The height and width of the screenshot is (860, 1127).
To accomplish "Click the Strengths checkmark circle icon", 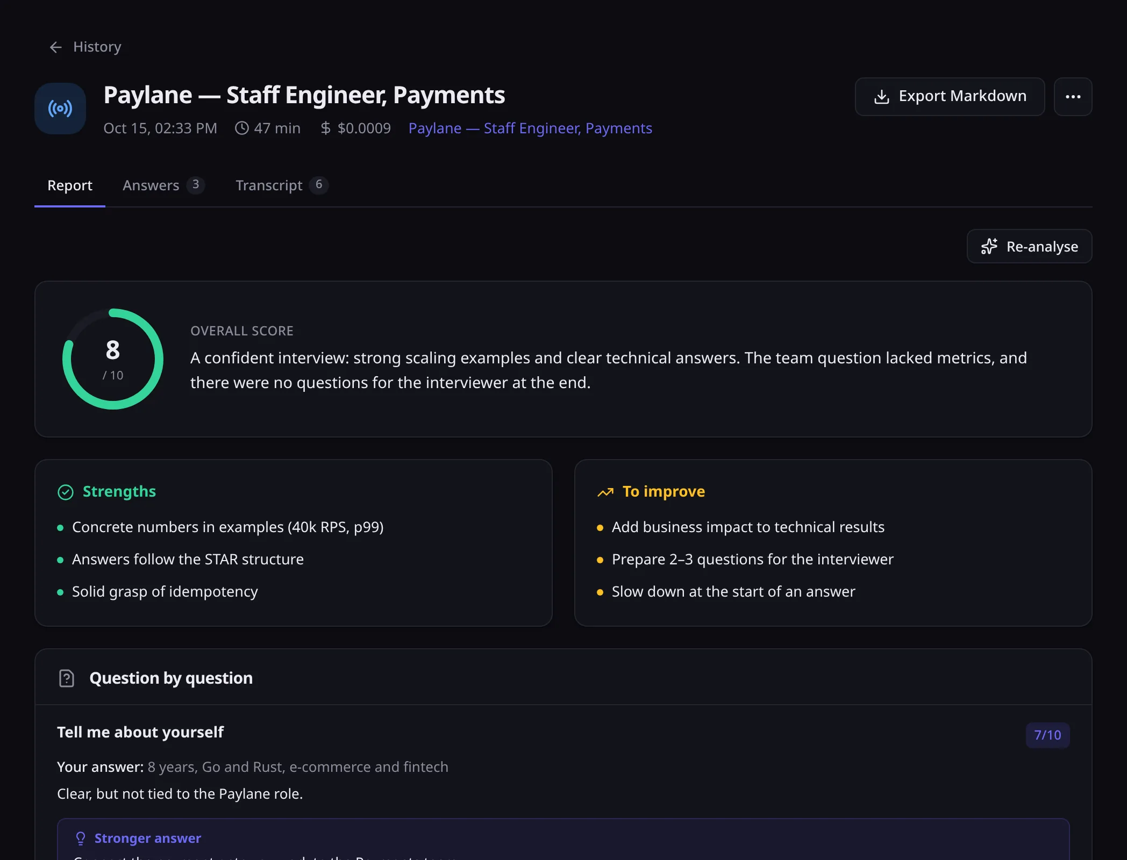I will [66, 492].
